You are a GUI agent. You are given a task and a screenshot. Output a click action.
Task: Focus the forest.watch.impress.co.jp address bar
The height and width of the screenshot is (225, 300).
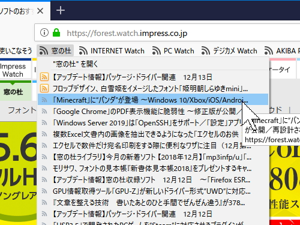click(167, 32)
